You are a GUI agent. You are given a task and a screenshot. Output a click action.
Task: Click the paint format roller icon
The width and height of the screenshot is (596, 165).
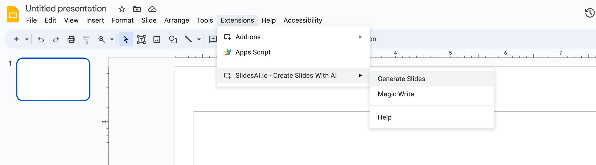click(x=86, y=39)
